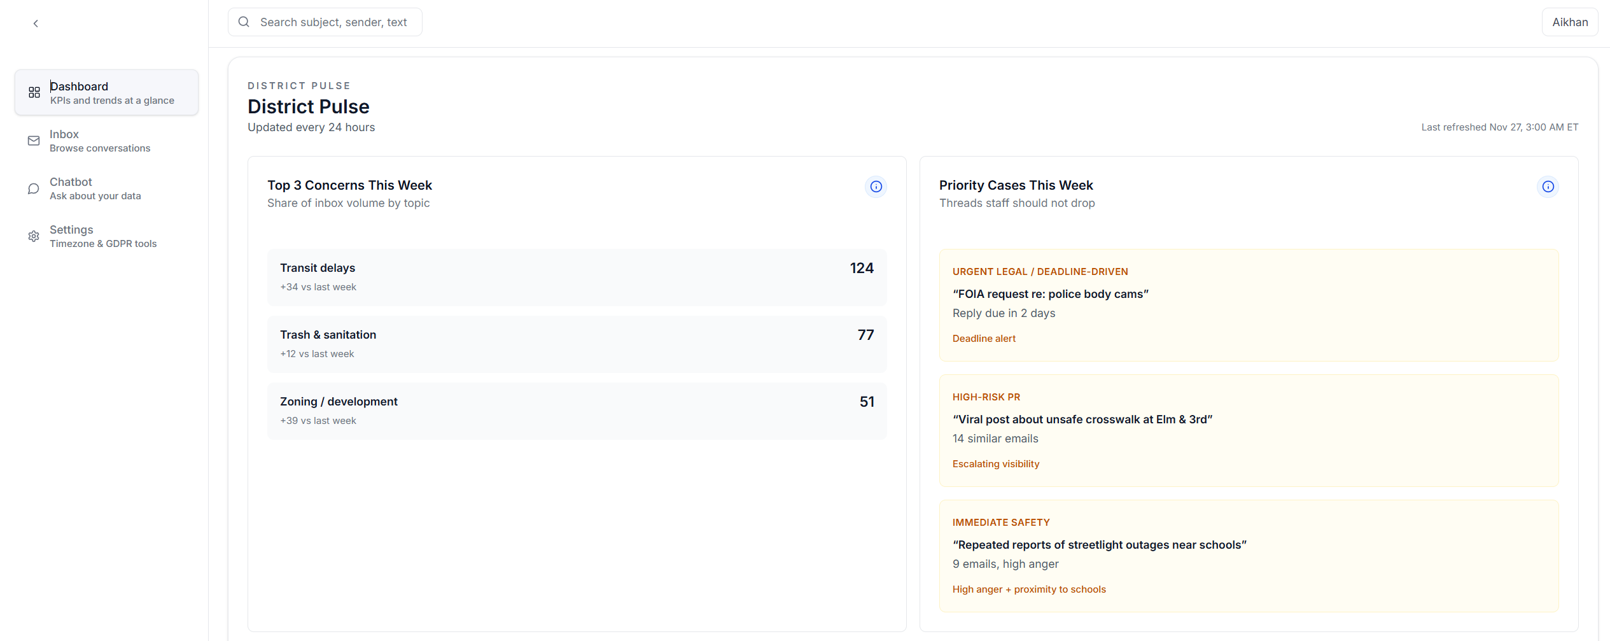The width and height of the screenshot is (1610, 641).
Task: Focus the search subject, sender, text field
Action: [333, 22]
